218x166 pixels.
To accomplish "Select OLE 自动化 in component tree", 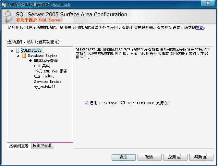I will coord(44,76).
